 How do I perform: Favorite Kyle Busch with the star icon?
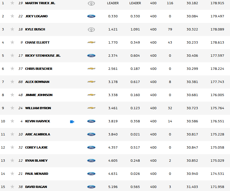[x=12, y=29]
